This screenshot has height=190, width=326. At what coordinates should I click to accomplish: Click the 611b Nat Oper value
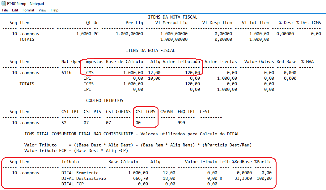pyautogui.click(x=66, y=73)
